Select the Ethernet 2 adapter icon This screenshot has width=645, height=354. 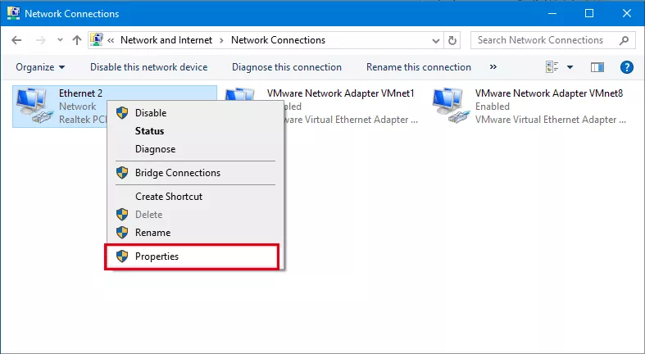tap(35, 106)
